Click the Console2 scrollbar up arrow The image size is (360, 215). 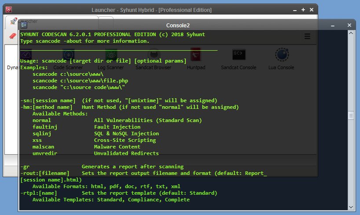(x=351, y=33)
